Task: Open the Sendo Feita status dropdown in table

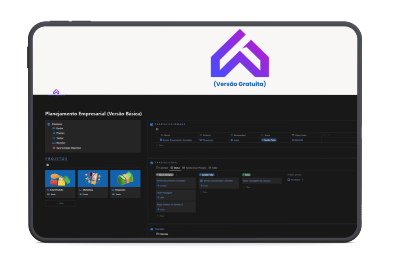Action: pyautogui.click(x=269, y=140)
